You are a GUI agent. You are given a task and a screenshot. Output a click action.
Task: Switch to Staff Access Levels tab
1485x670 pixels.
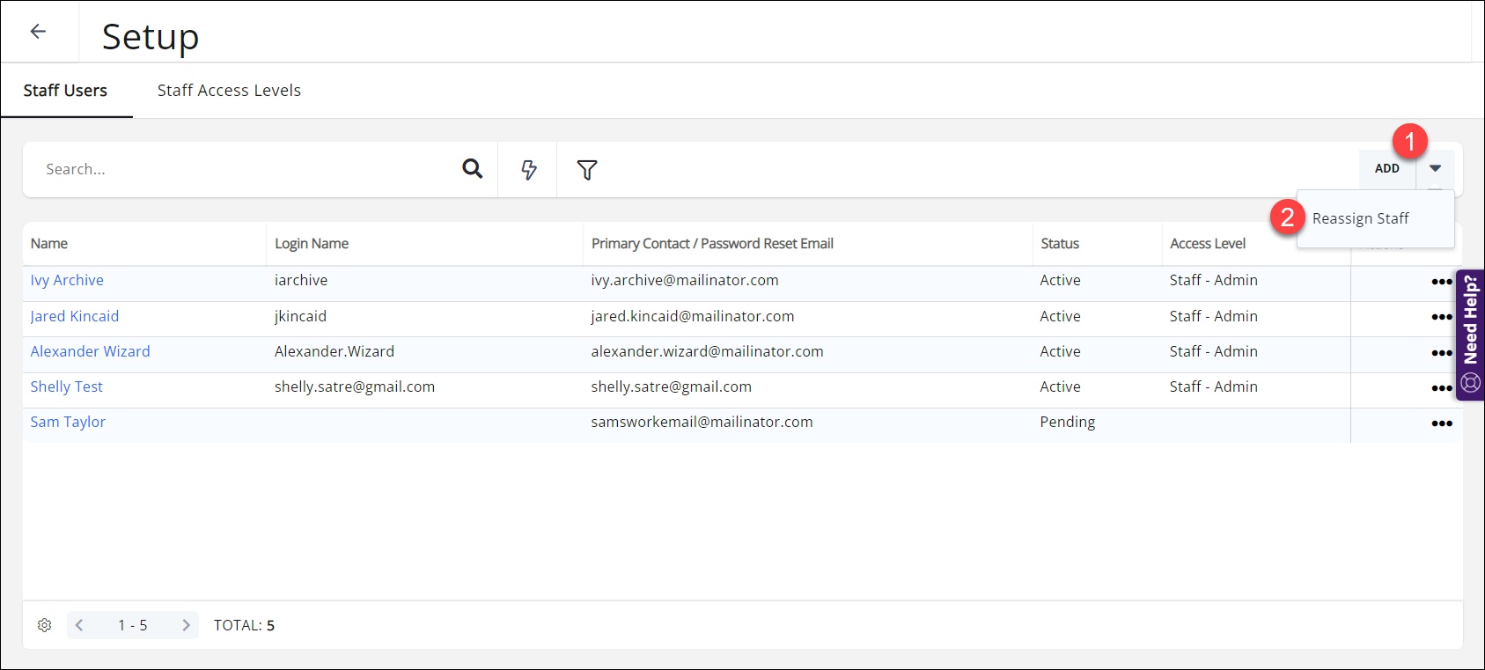click(229, 91)
